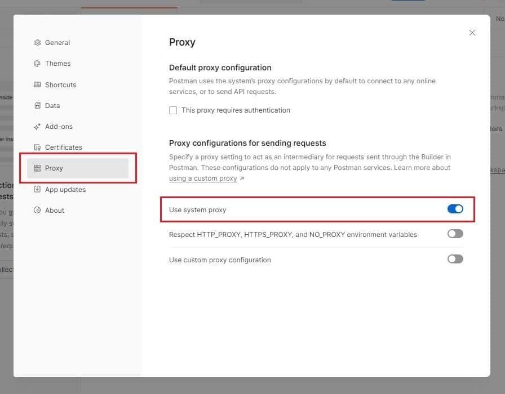Open the Themes settings section
The image size is (505, 394).
point(58,64)
